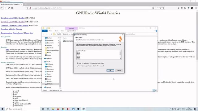The image size is (198, 111).
Task: Select 3D Objects in the Explorer sidebar
Action: [x=50, y=64]
